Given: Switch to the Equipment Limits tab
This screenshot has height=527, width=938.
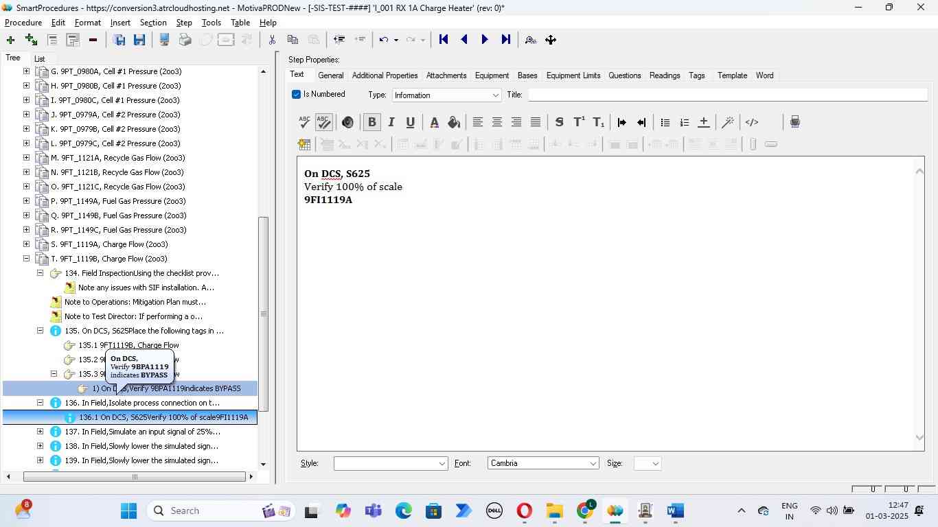Looking at the screenshot, I should (573, 75).
